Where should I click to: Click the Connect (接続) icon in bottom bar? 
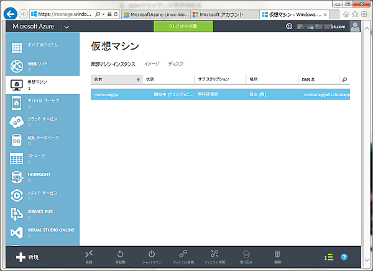(x=89, y=254)
